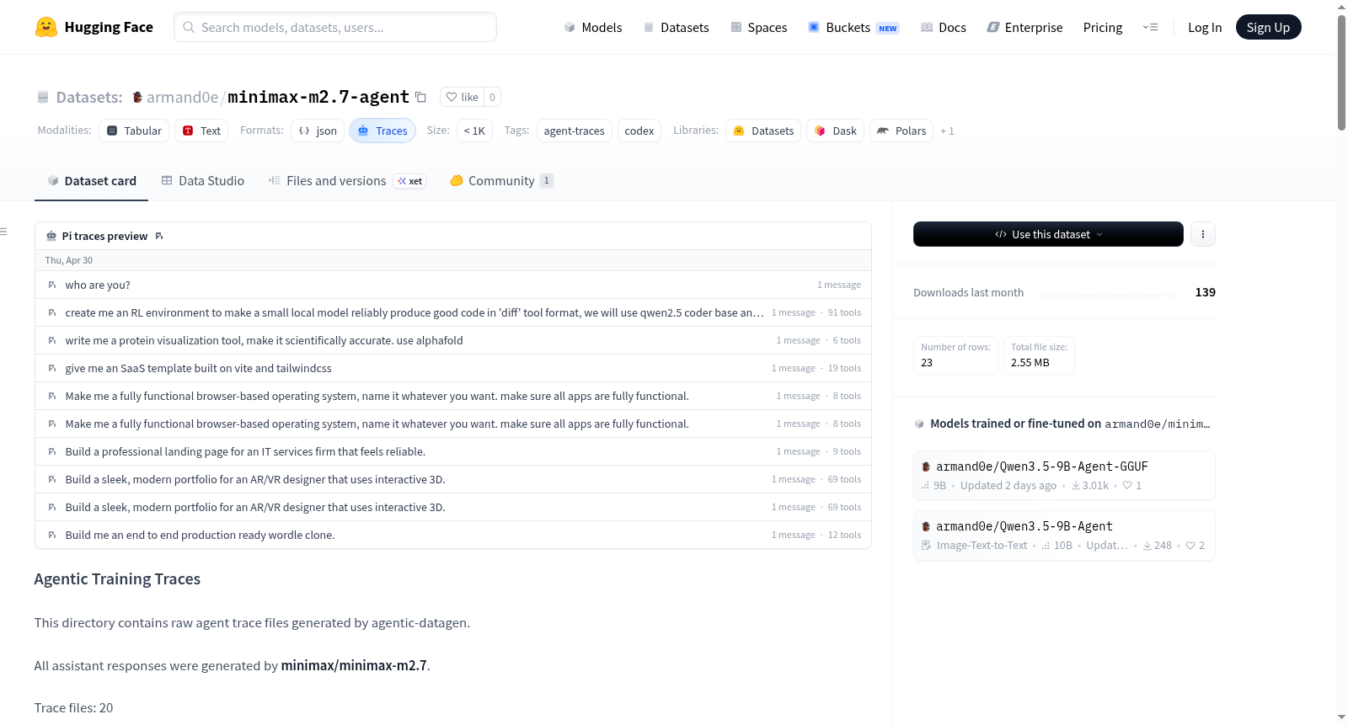The image size is (1348, 725).
Task: Open the left sidebar table of contents icon
Action: pos(4,232)
